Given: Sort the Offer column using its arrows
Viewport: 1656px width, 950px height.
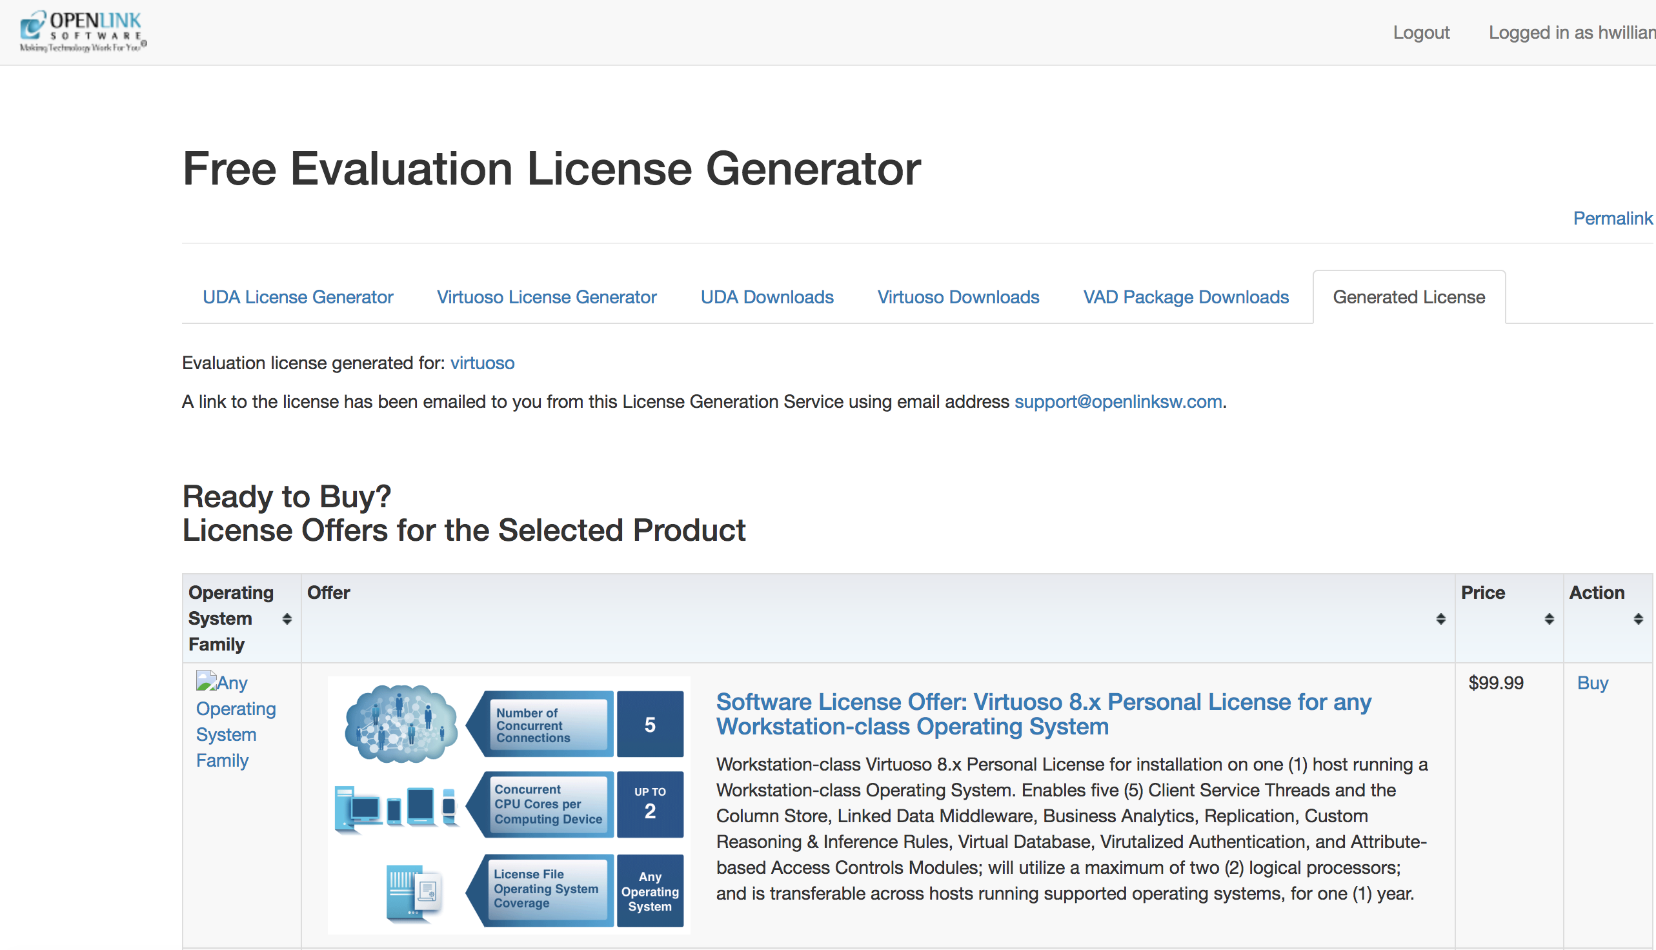Looking at the screenshot, I should [x=1440, y=618].
